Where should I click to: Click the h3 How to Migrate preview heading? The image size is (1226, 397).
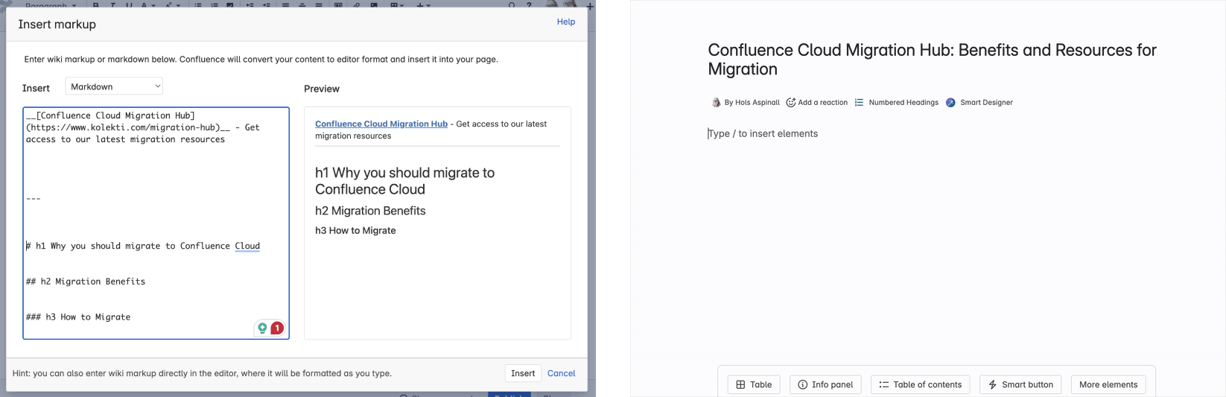355,230
